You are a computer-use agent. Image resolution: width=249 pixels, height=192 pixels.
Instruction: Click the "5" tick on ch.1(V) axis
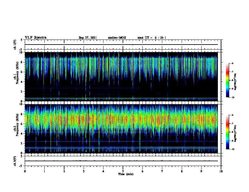(x=22, y=40)
